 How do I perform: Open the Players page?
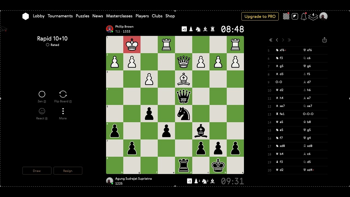(142, 16)
